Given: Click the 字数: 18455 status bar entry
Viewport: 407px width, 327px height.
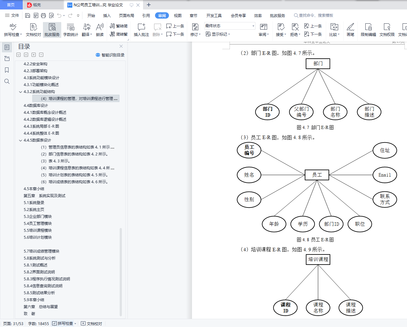Looking at the screenshot, I should [39, 324].
